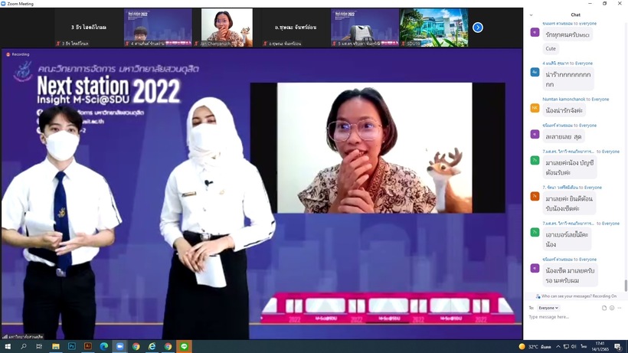628x353 pixels.
Task: Click the Zoom Meeting title bar icon
Action: click(x=3, y=4)
